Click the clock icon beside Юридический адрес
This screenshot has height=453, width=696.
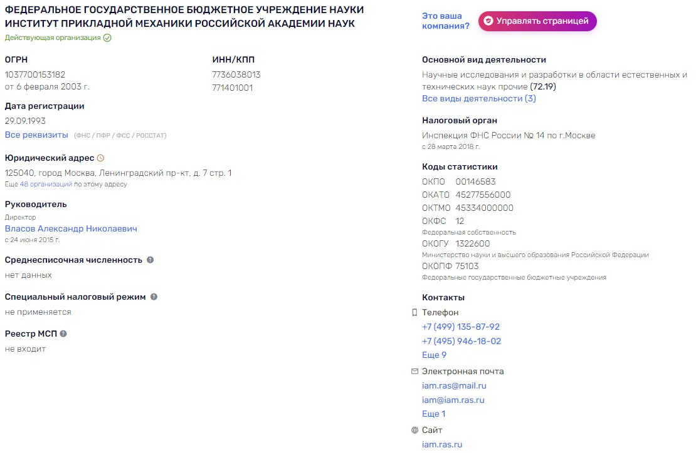[101, 158]
